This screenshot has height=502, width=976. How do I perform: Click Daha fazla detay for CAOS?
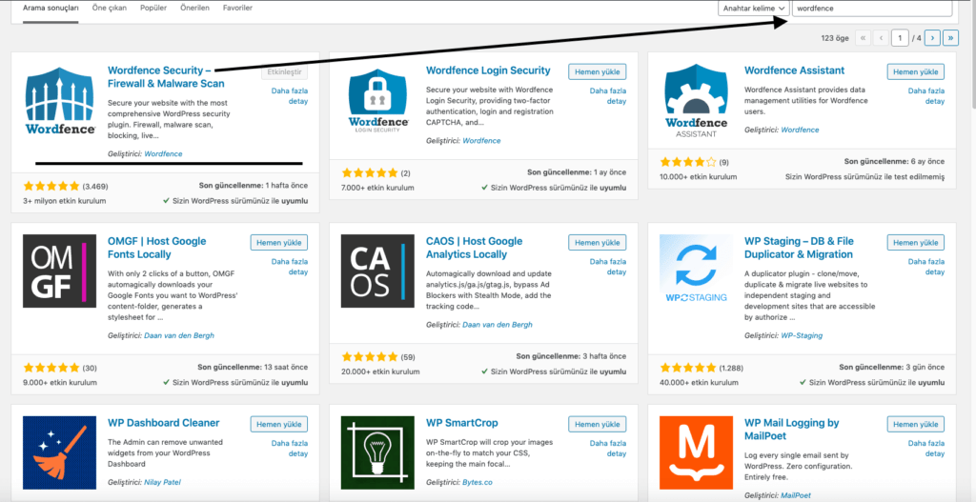[x=607, y=267]
